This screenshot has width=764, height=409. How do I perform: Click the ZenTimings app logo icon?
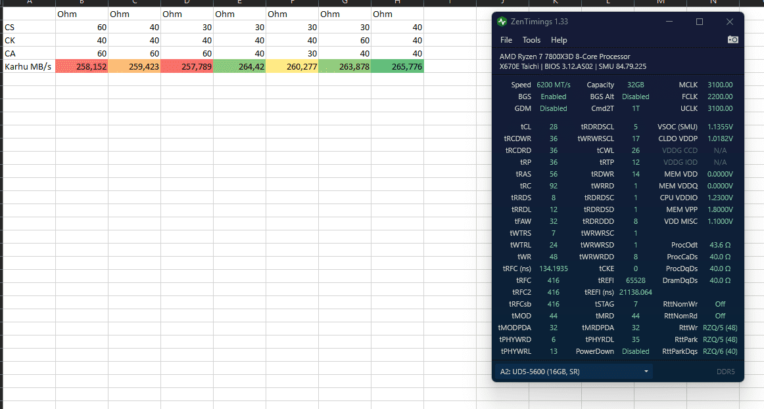click(502, 22)
